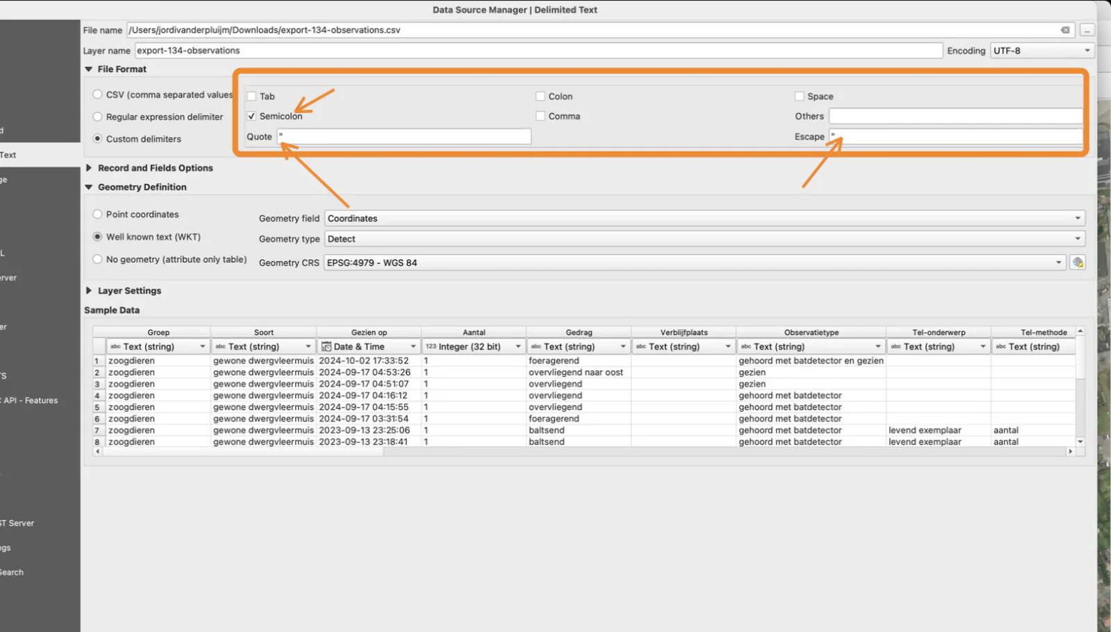Screen dimensions: 1111x632
Task: Click the sample table scroll right arrow
Action: click(1070, 451)
